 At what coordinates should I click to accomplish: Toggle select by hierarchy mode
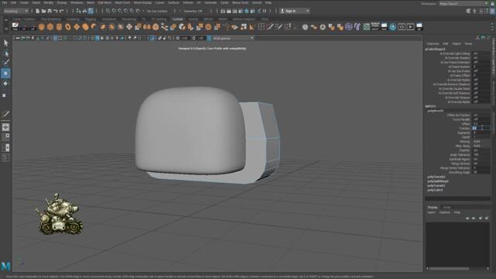point(78,11)
